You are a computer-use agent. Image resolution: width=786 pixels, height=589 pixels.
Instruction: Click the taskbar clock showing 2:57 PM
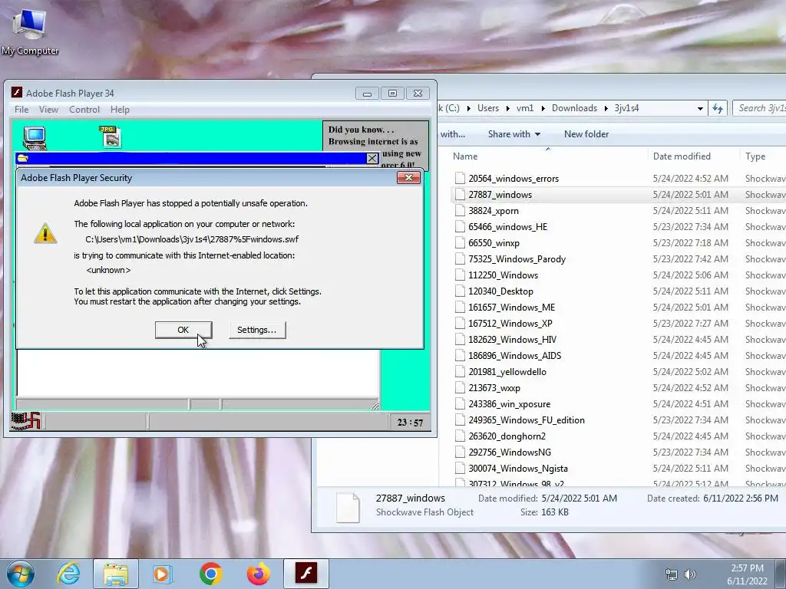(x=747, y=574)
